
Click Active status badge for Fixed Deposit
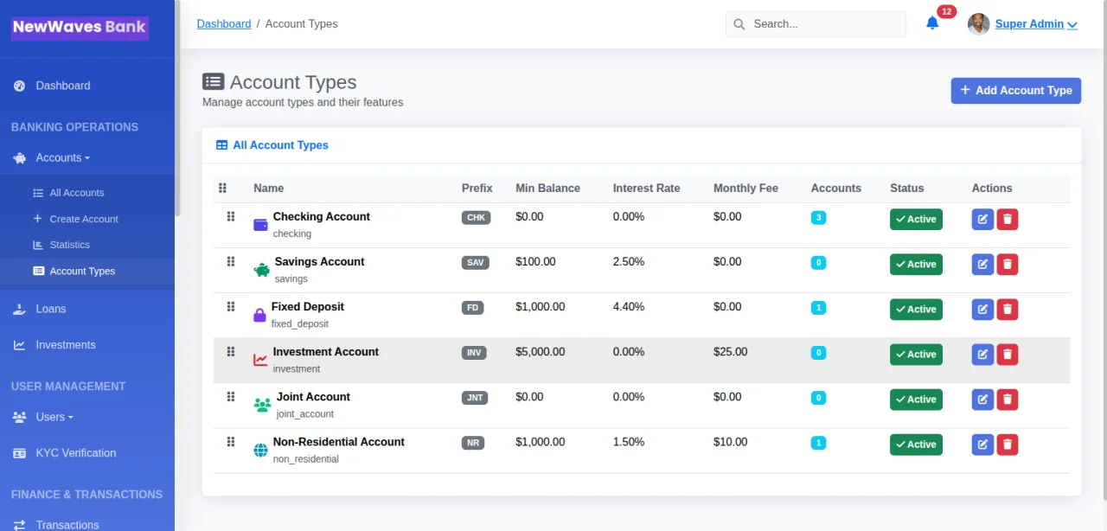(916, 309)
